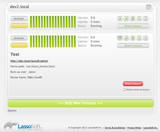Click the list icon in first instance row
This screenshot has width=160, height=132.
click(x=133, y=19)
